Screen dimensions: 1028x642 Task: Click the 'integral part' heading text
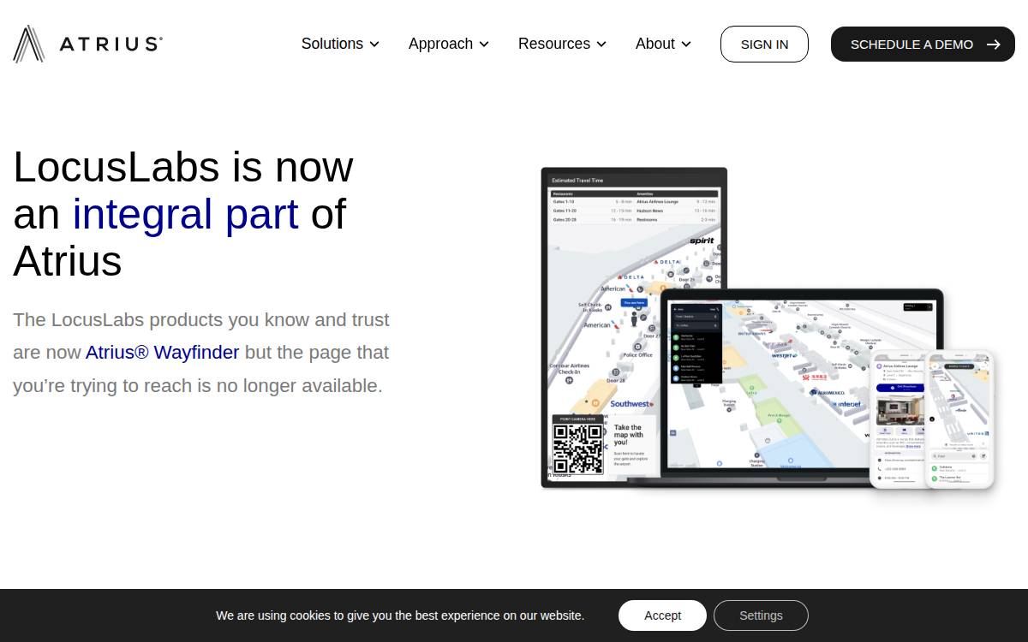point(185,214)
